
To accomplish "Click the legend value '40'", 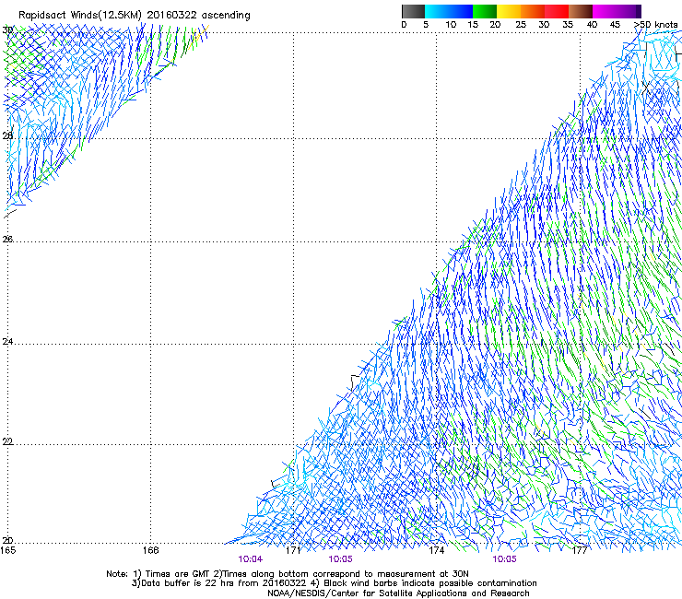I will pyautogui.click(x=592, y=25).
